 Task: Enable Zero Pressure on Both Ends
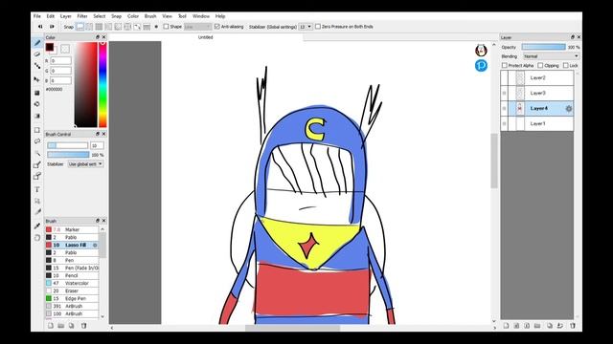click(x=318, y=27)
